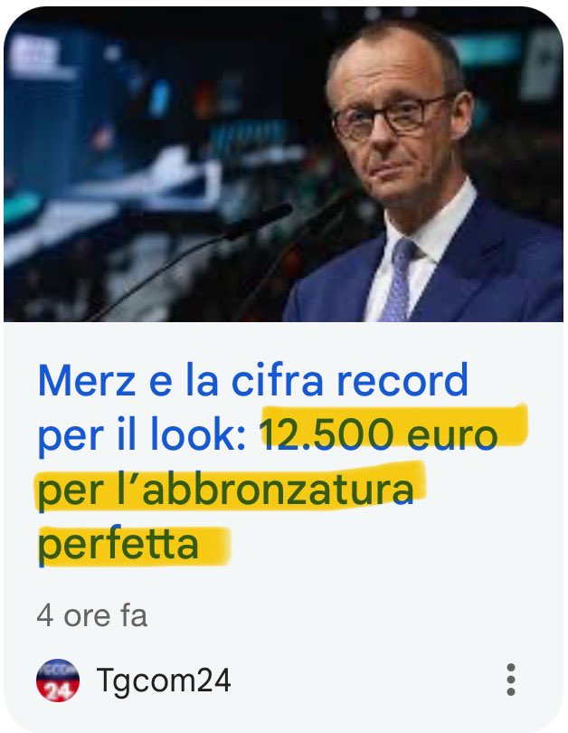The height and width of the screenshot is (733, 568).
Task: Open the three-dot more options menu
Action: pos(511,680)
